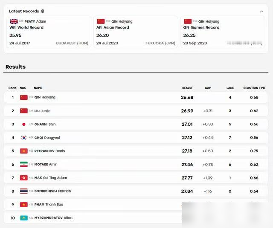Click PEATY Adam on the World Record card
The width and height of the screenshot is (273, 228).
coord(35,21)
